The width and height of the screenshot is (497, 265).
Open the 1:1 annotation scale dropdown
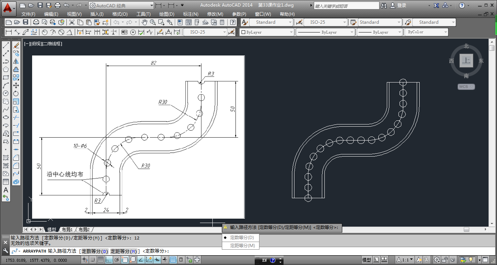(x=404, y=260)
